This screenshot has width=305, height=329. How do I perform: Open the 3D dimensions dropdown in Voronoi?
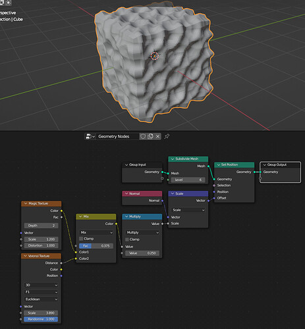pos(41,285)
